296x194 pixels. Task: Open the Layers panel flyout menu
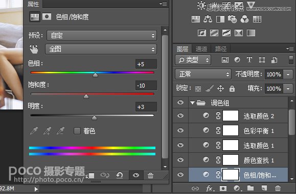(x=290, y=48)
